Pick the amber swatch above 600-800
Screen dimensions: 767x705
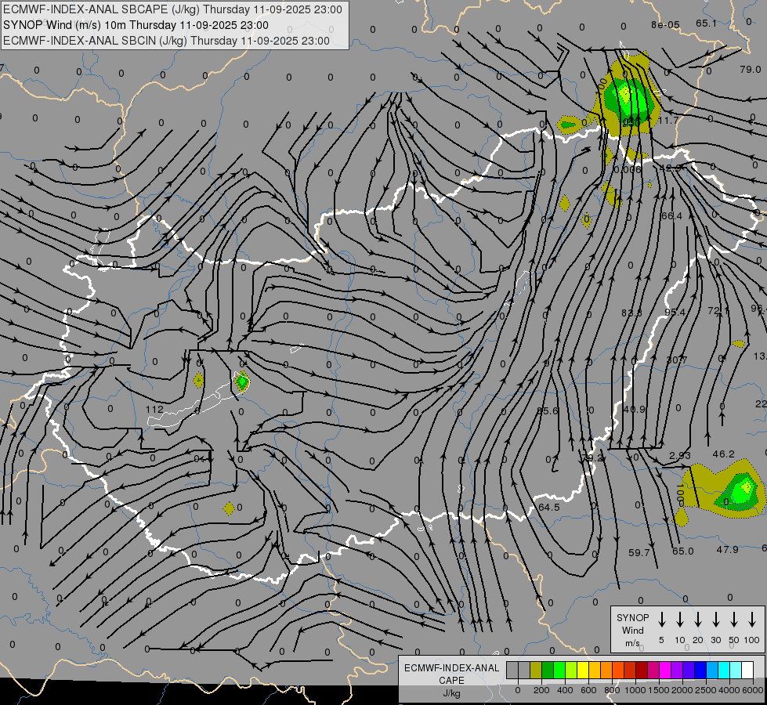tap(595, 671)
